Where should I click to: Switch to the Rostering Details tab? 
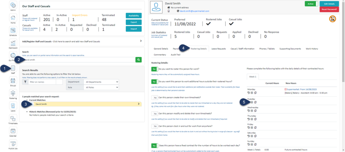click(199, 49)
